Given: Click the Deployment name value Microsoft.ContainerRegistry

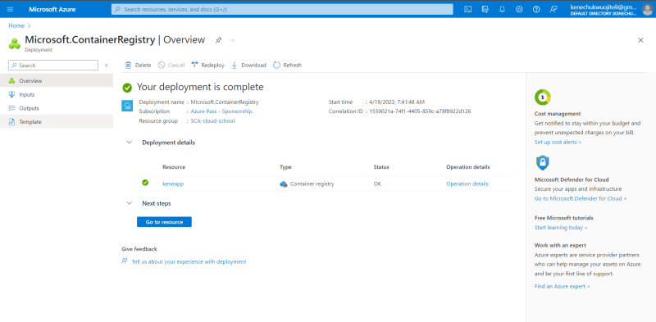Looking at the screenshot, I should click(x=225, y=102).
